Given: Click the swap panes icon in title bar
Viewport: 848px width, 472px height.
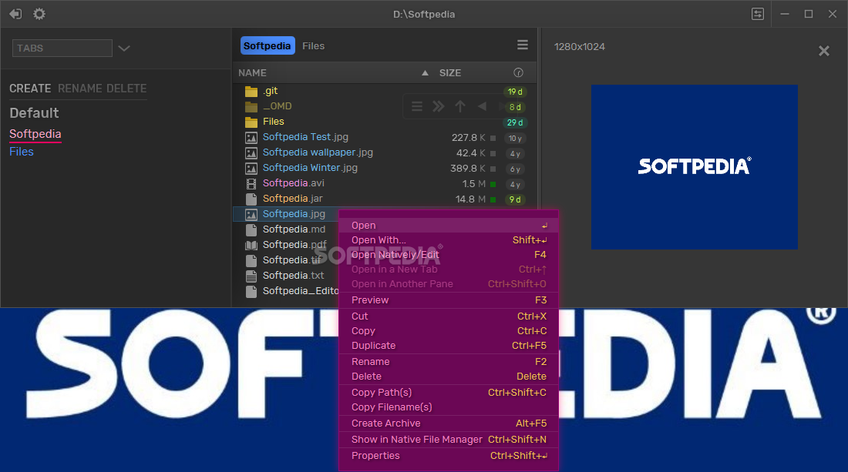Looking at the screenshot, I should click(x=758, y=14).
